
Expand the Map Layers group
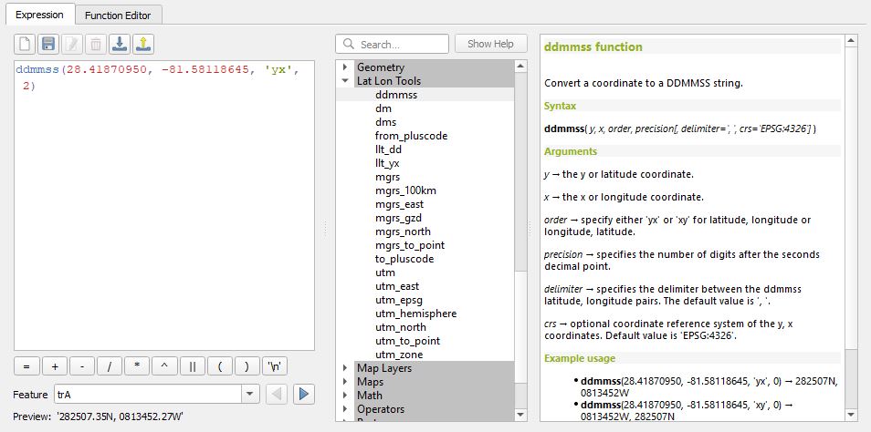point(345,367)
